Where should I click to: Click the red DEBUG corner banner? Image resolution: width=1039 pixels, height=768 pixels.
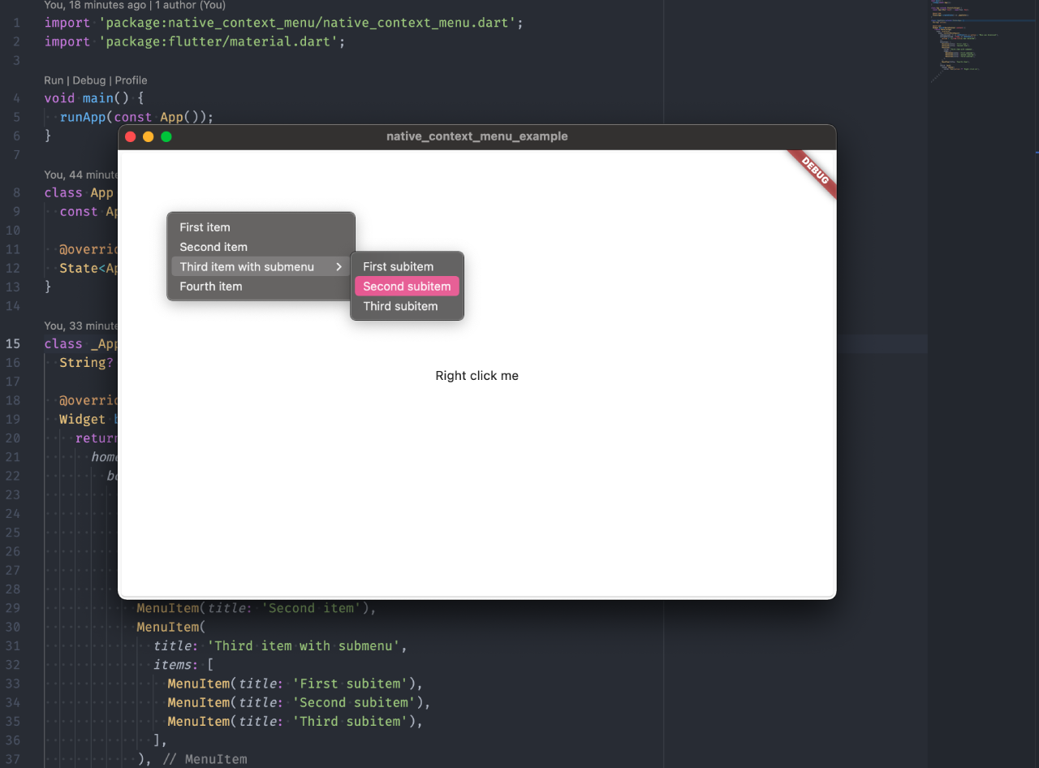pyautogui.click(x=815, y=171)
